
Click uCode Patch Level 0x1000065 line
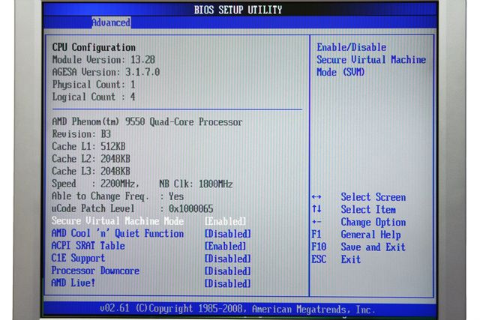(x=132, y=208)
